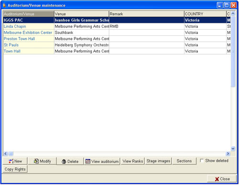This screenshot has width=239, height=185.
Task: Click the Delete button icon
Action: point(64,162)
